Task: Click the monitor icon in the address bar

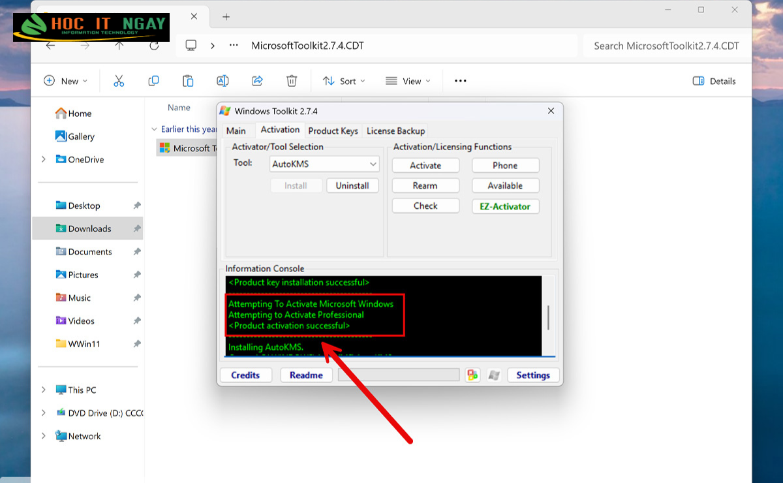Action: (x=191, y=46)
